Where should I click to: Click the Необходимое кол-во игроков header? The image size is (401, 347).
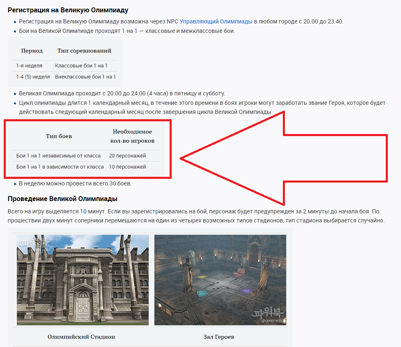point(132,136)
